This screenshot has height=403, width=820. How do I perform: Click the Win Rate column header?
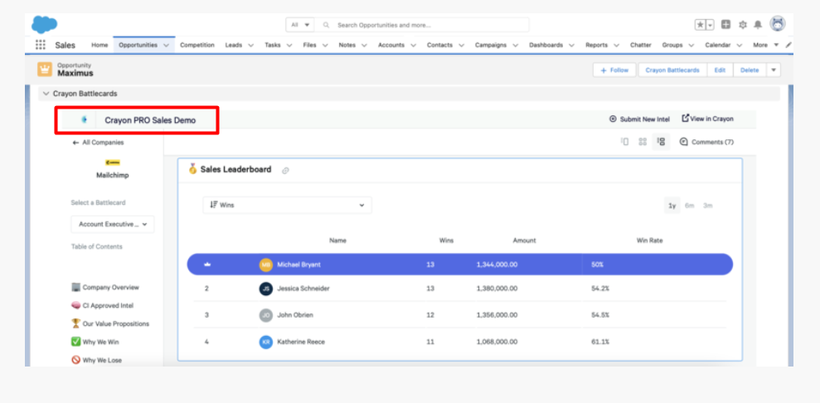(x=649, y=240)
